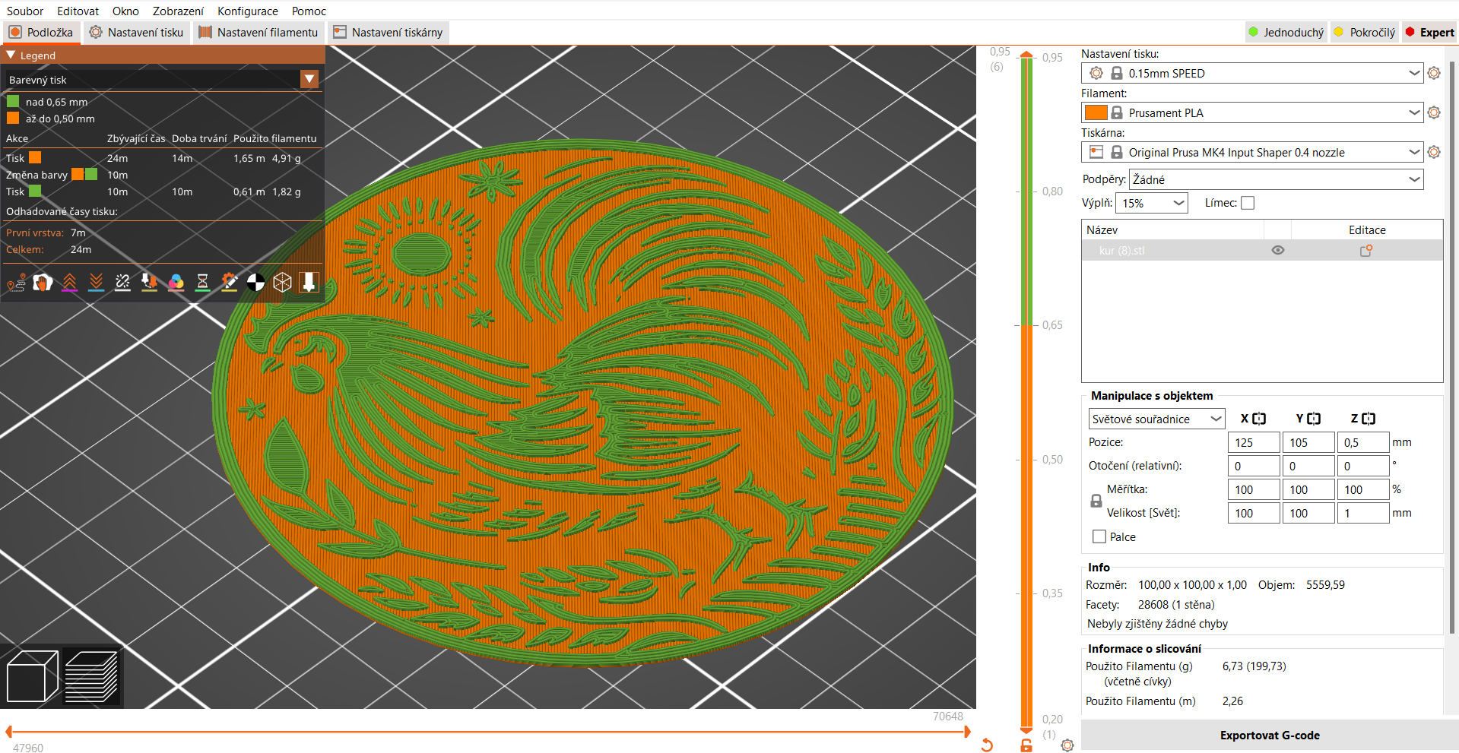Switch to the Nastavení filamentu tab
1459x753 pixels.
click(258, 32)
